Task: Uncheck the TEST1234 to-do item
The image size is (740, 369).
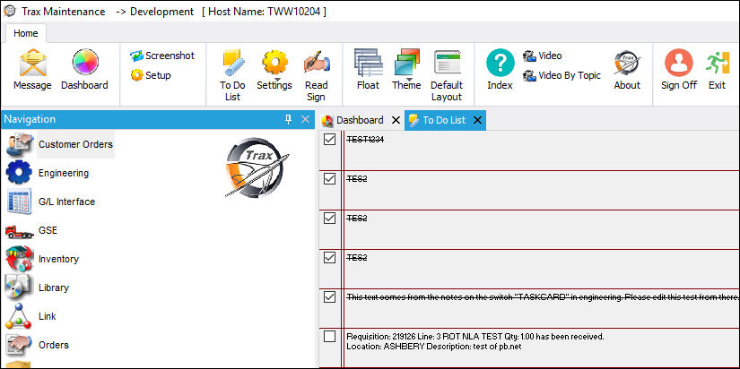Action: click(329, 140)
